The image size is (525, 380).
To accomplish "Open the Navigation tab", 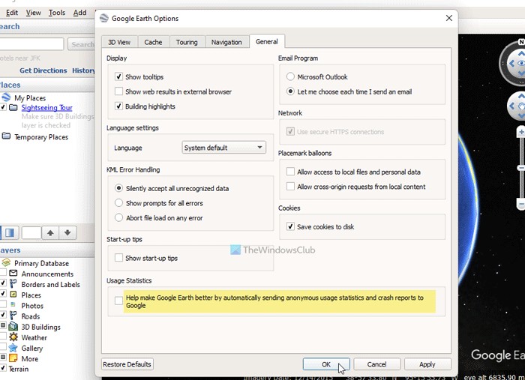I will click(x=226, y=42).
